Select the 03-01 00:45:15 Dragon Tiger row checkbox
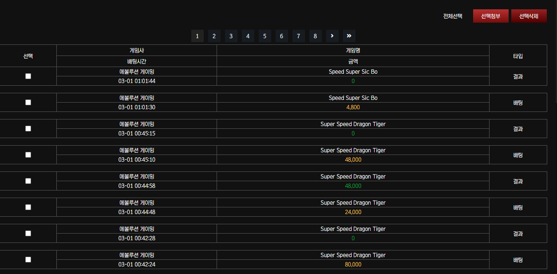The height and width of the screenshot is (274, 557). click(28, 129)
